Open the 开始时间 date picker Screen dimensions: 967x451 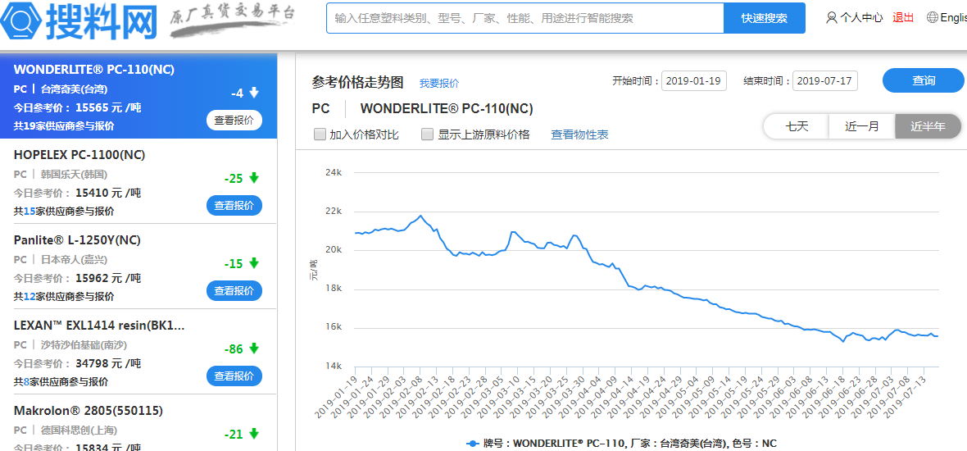pyautogui.click(x=694, y=80)
